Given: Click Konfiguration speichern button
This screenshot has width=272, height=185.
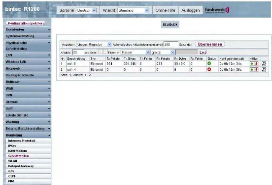Looking at the screenshot, I should pyautogui.click(x=26, y=23).
